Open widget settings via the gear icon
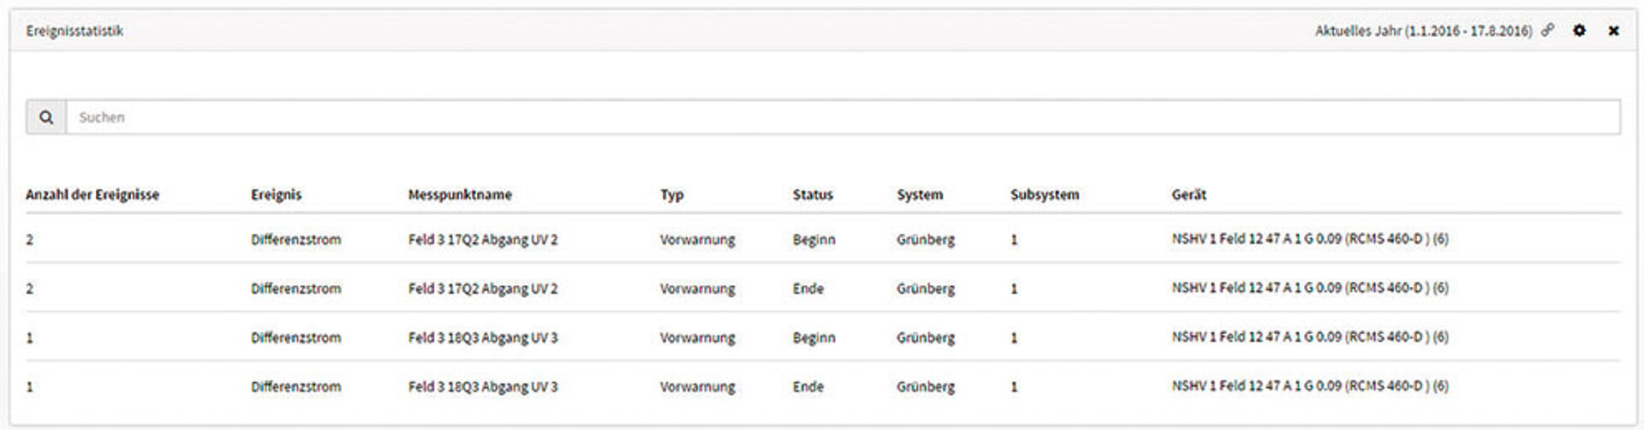Screen dimensions: 1644x430 (1579, 30)
